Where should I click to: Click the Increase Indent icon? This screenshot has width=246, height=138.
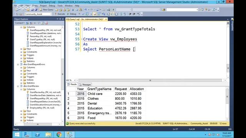pyautogui.click(x=134, y=14)
